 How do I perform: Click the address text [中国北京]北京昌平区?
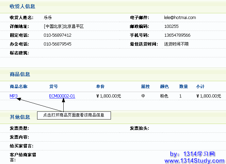click(64, 26)
